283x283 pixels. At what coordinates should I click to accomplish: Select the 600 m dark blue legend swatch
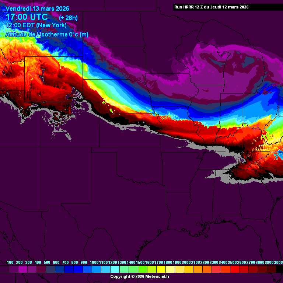pyautogui.click(x=60, y=269)
